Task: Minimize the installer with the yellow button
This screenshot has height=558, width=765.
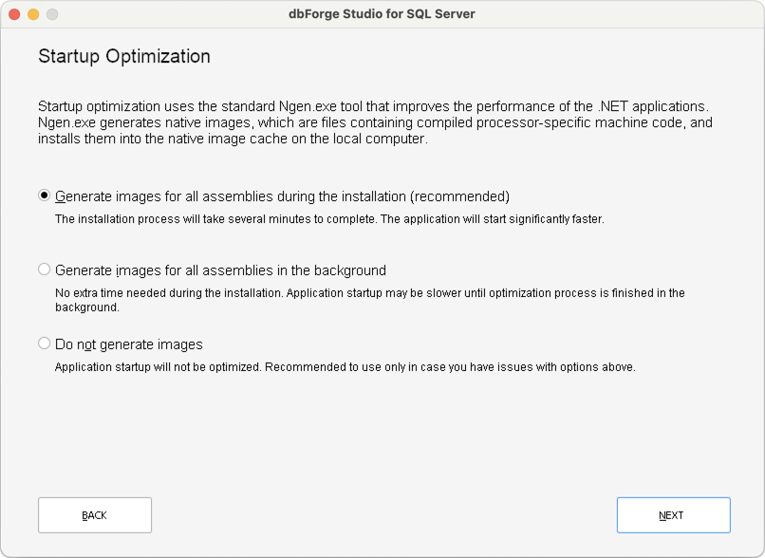Action: coord(34,14)
